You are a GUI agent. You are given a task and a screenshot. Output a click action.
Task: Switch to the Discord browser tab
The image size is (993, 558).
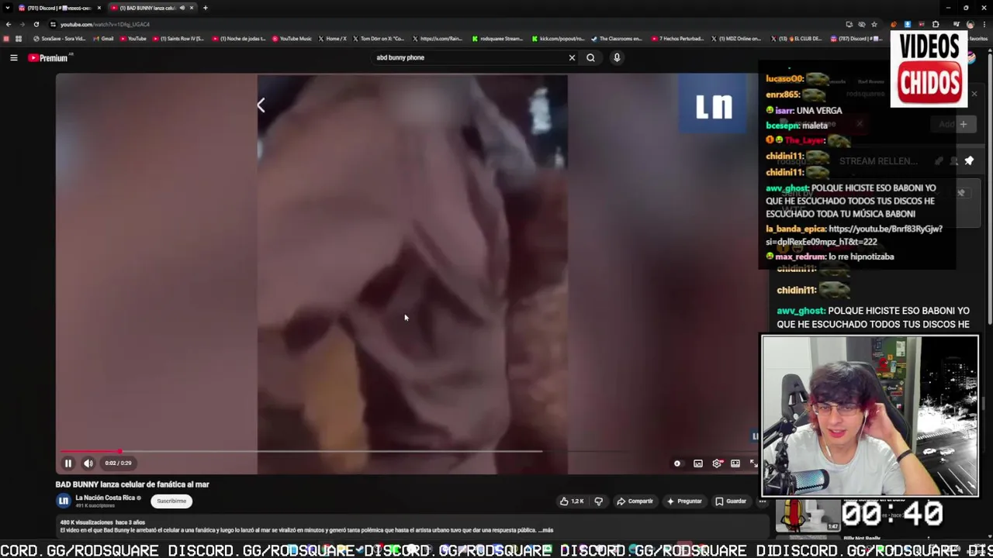pyautogui.click(x=58, y=8)
